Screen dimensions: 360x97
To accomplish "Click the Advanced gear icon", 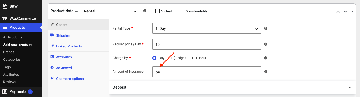I will [52, 68].
